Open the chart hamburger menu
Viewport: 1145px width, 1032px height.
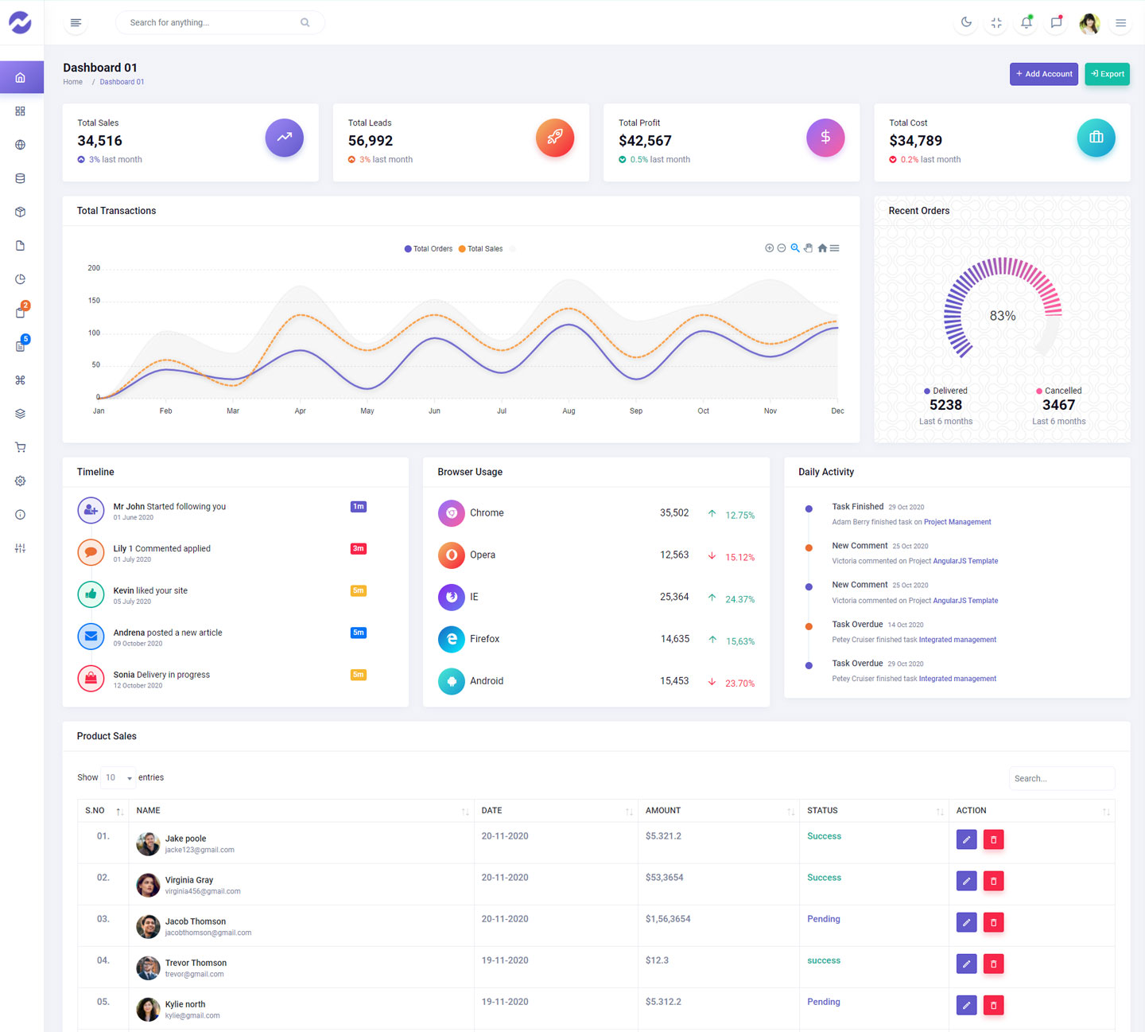point(835,248)
